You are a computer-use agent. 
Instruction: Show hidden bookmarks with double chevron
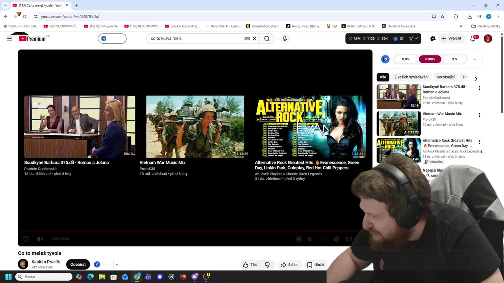(461, 26)
